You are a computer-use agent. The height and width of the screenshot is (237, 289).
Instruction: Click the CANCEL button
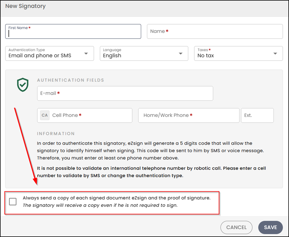pos(236,227)
